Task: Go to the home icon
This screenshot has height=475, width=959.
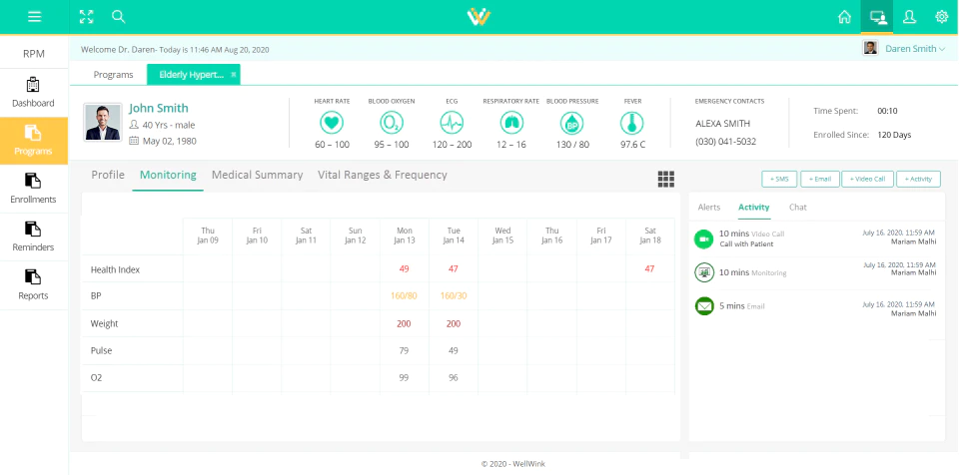Action: [x=845, y=17]
